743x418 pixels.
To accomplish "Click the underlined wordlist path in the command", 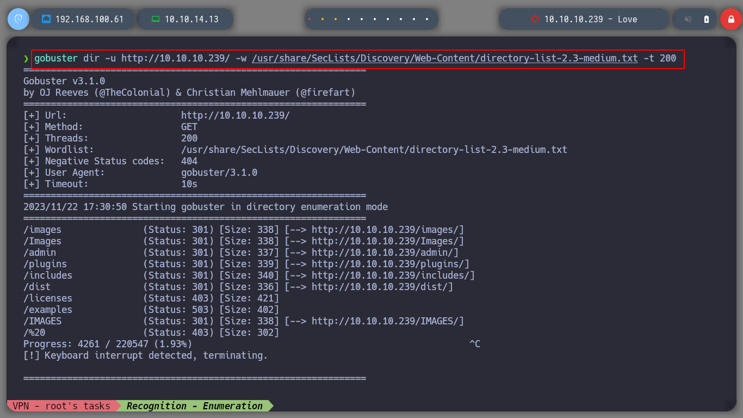I will [x=445, y=58].
